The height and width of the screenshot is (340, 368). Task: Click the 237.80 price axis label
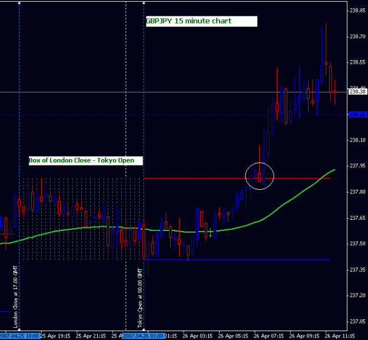(x=357, y=192)
